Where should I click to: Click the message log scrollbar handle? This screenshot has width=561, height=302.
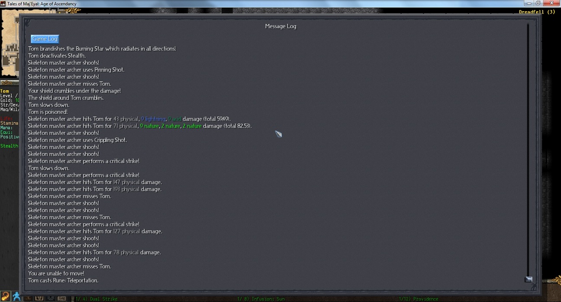529,279
